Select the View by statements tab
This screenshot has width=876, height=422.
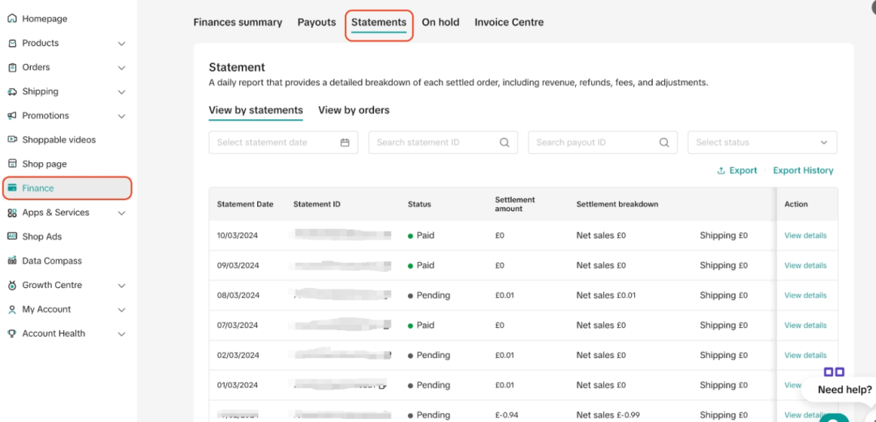pos(255,110)
